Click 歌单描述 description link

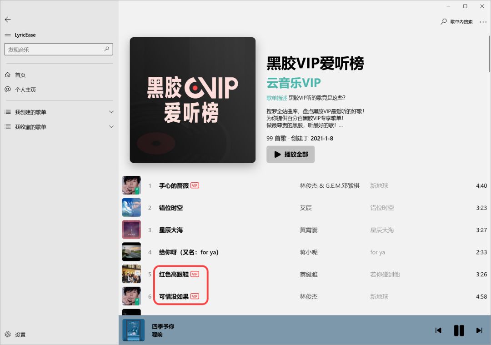(277, 98)
